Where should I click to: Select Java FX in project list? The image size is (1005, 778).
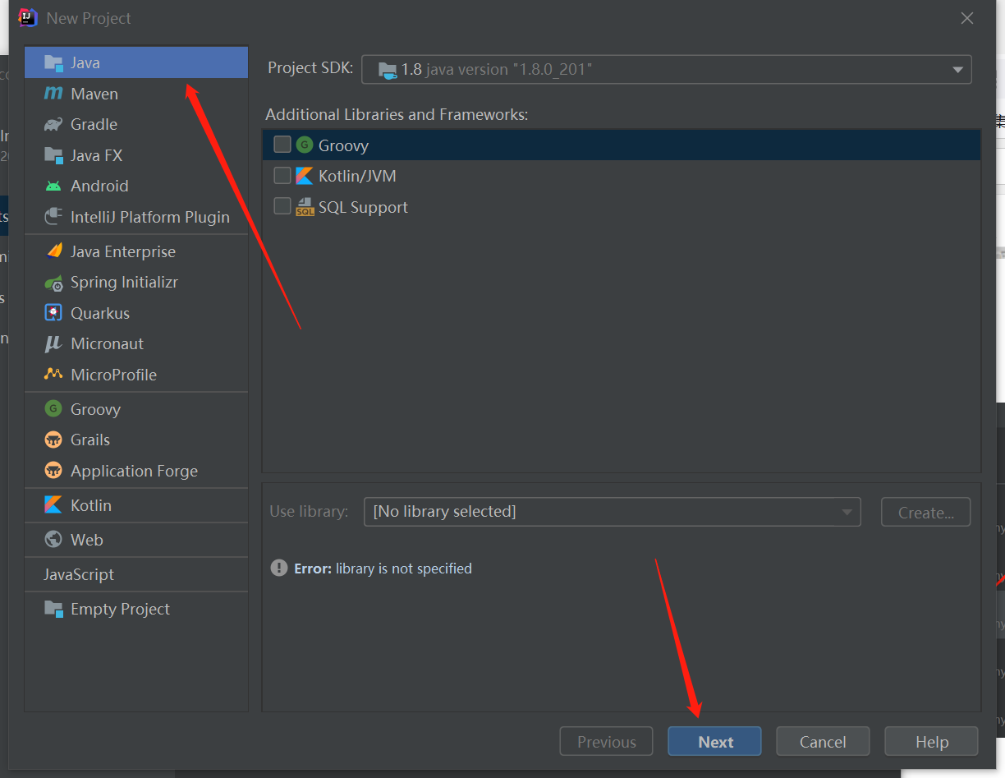(x=136, y=155)
